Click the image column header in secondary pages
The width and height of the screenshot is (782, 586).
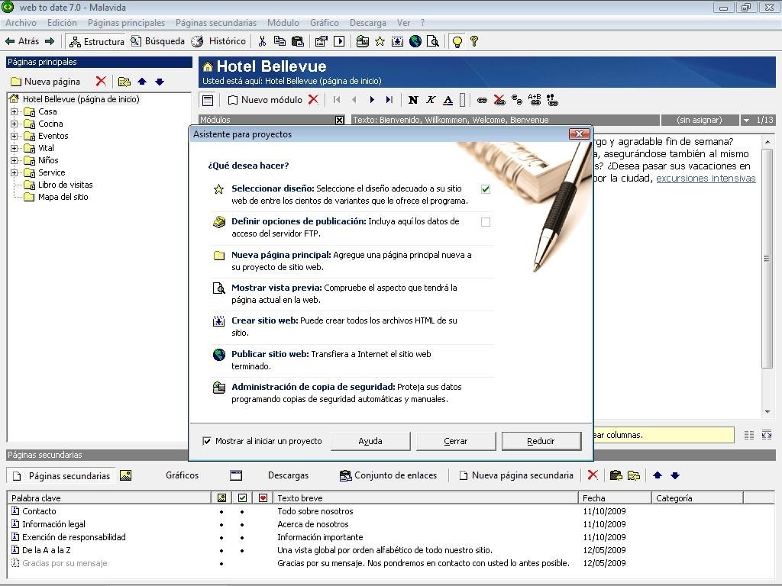[221, 497]
